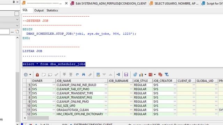Expand the arrow next to grid select tool
This screenshot has width=223, height=125.
(30, 75)
